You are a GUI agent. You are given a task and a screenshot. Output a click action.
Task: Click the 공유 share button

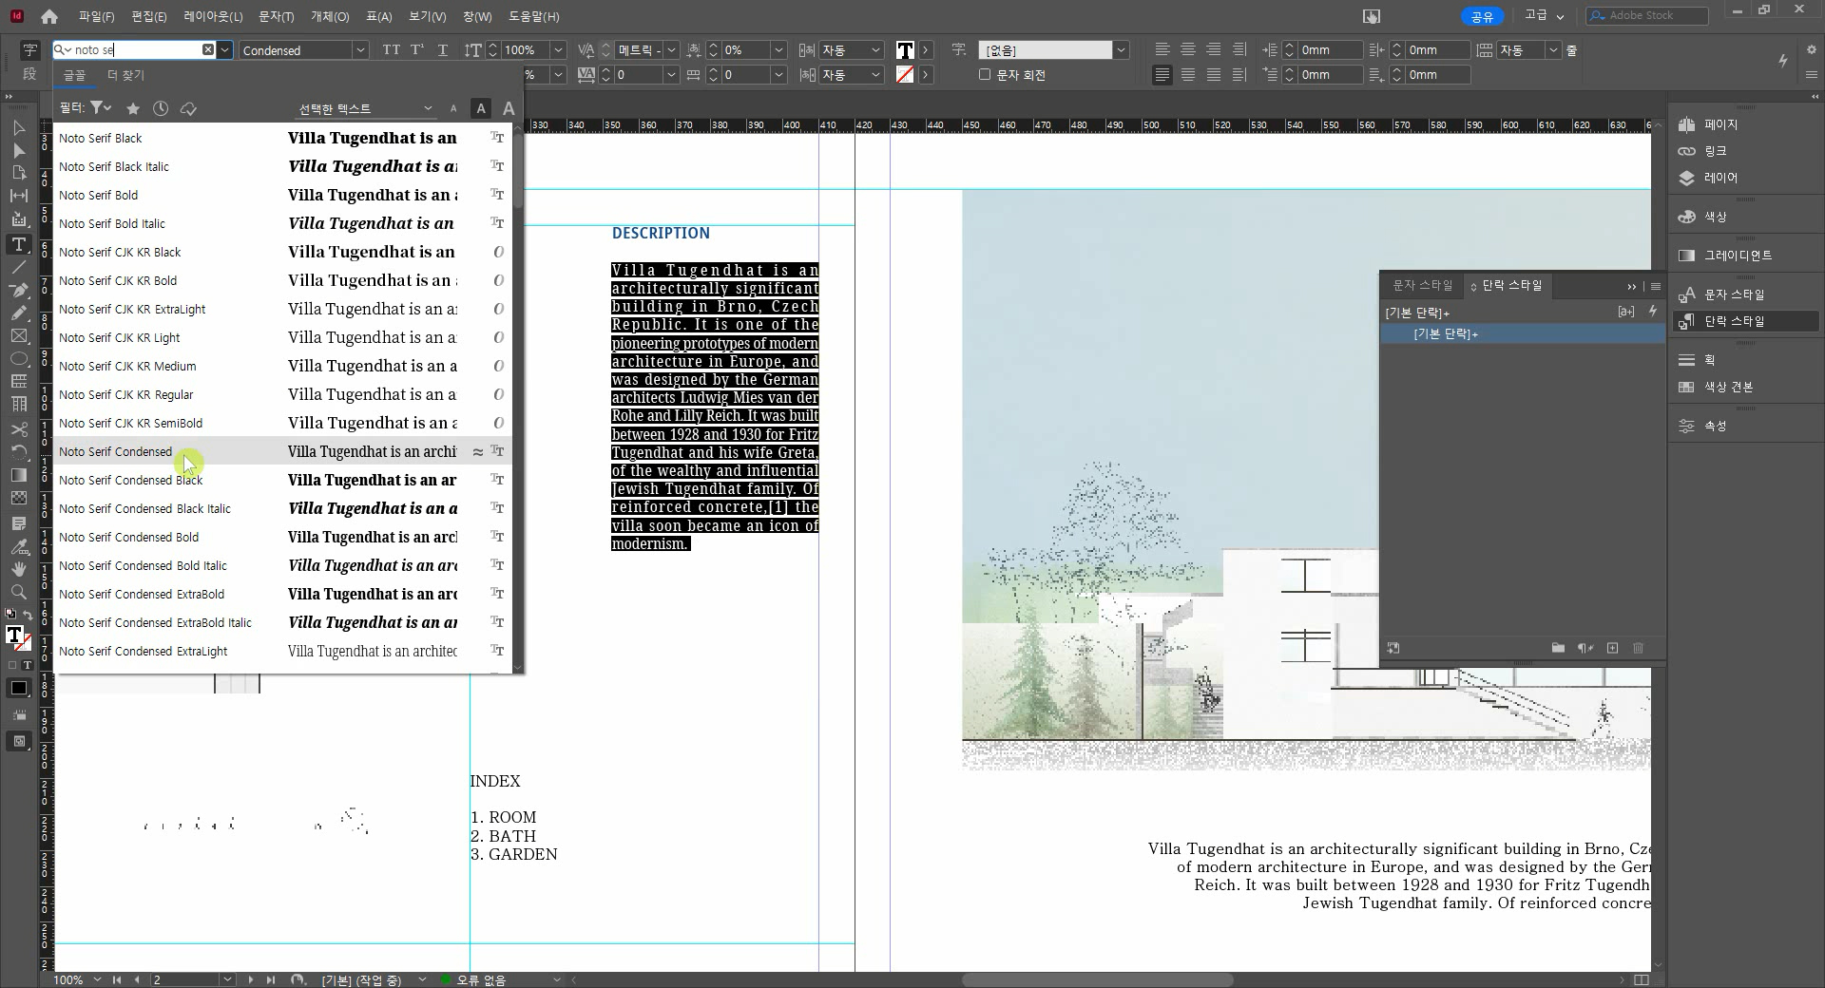(x=1482, y=16)
